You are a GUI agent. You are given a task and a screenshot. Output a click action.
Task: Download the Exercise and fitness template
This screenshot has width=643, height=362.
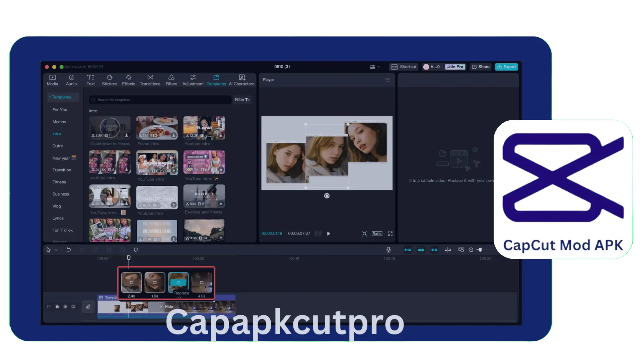pyautogui.click(x=221, y=203)
